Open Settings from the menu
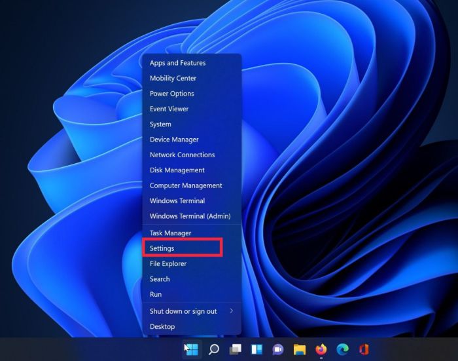The image size is (458, 361). pyautogui.click(x=192, y=248)
